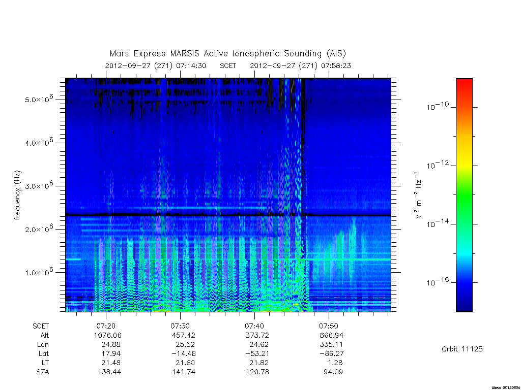
Task: Click longitude value 335.11
Action: 332,345
